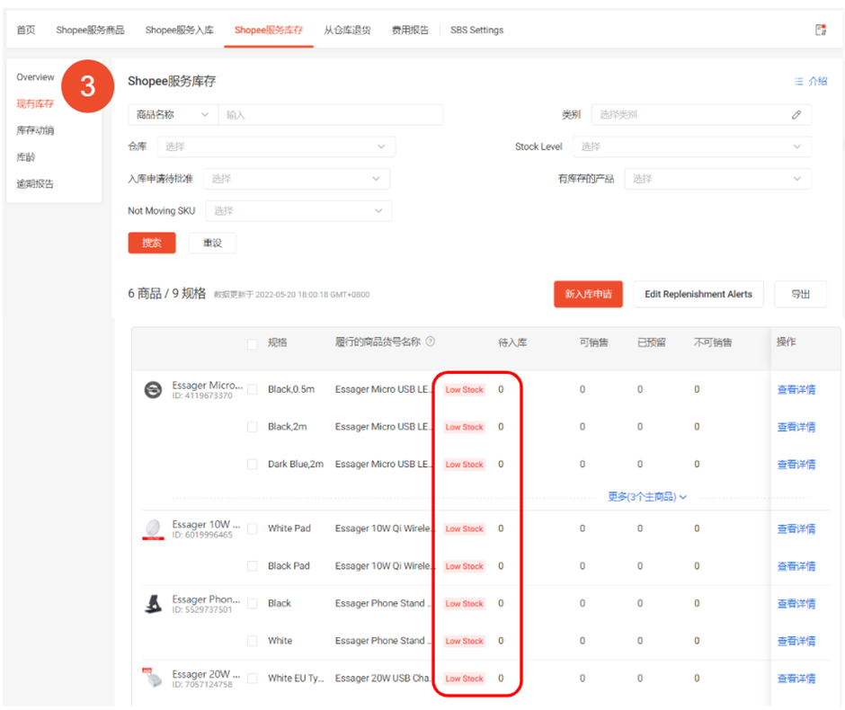Click help icon next to fulfilled SKU name header
This screenshot has height=710, width=845.
(x=430, y=341)
